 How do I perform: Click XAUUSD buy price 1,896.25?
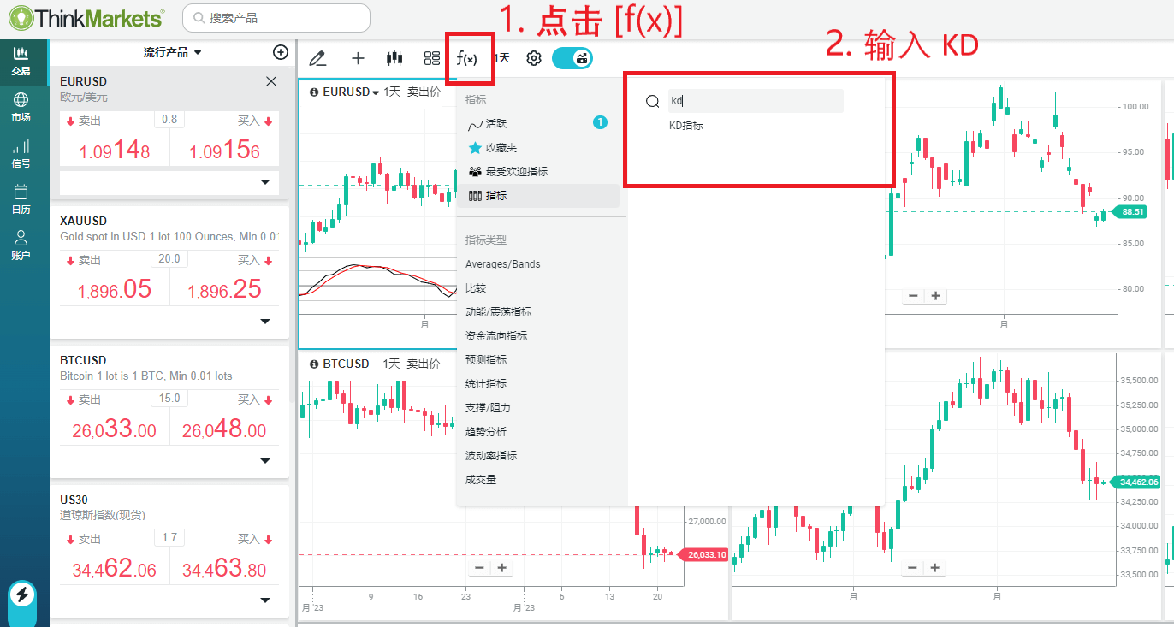[224, 290]
